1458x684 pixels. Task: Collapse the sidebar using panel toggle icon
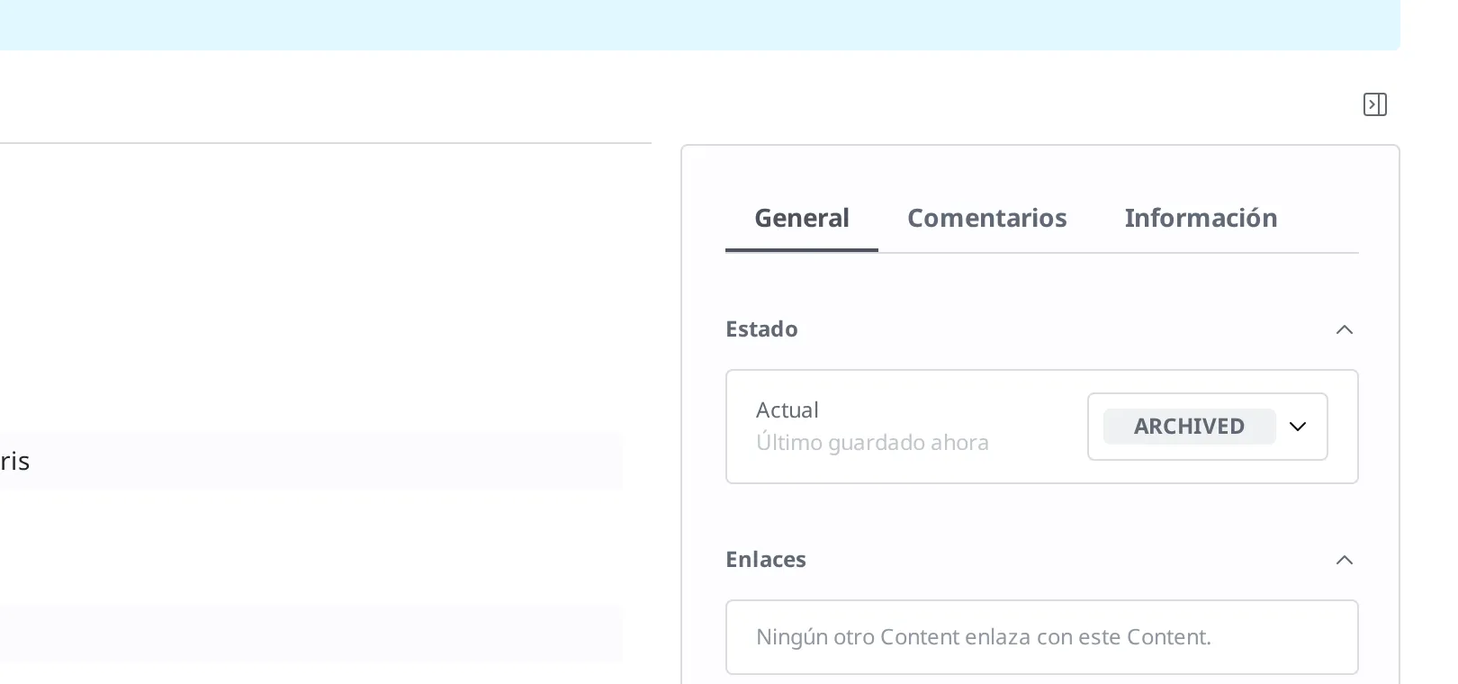point(1374,104)
